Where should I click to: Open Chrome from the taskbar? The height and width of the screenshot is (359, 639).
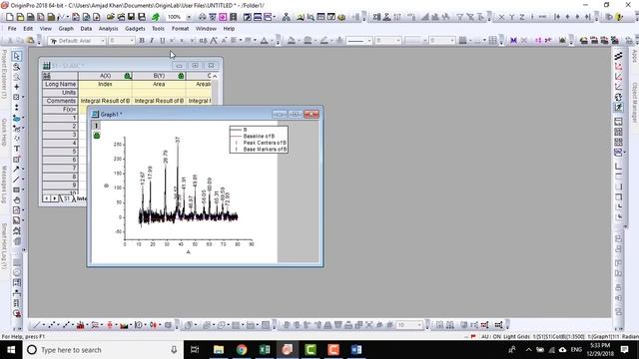pos(242,350)
